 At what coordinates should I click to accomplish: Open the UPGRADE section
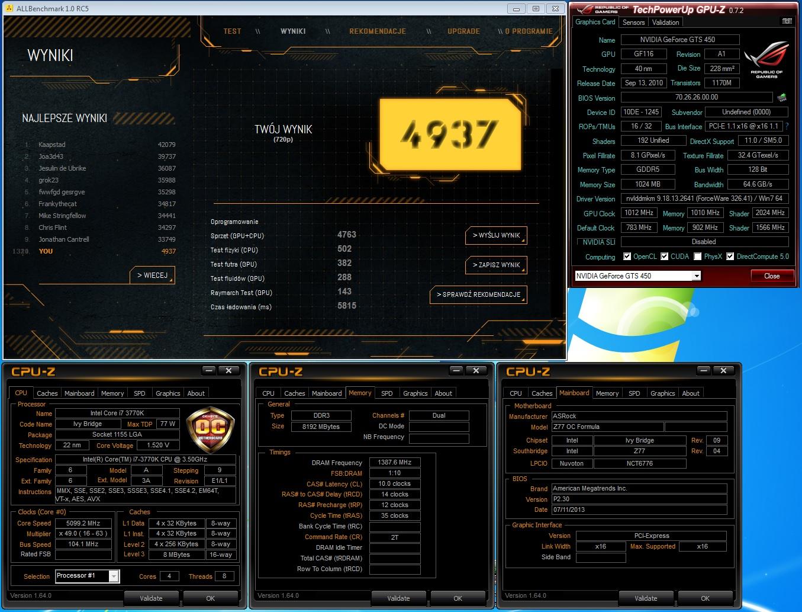click(463, 31)
